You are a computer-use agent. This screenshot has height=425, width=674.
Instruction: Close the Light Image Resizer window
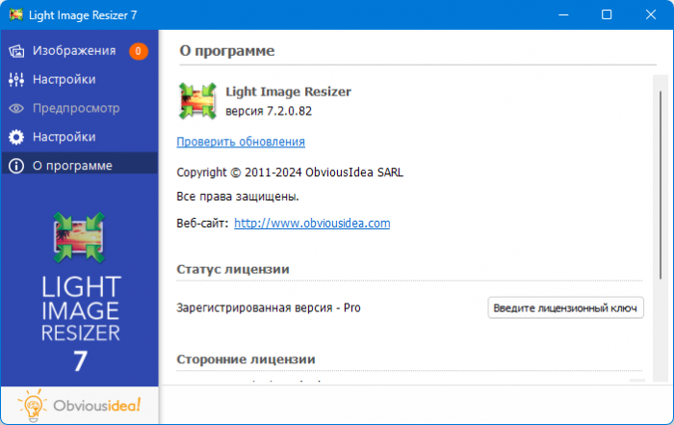click(651, 14)
